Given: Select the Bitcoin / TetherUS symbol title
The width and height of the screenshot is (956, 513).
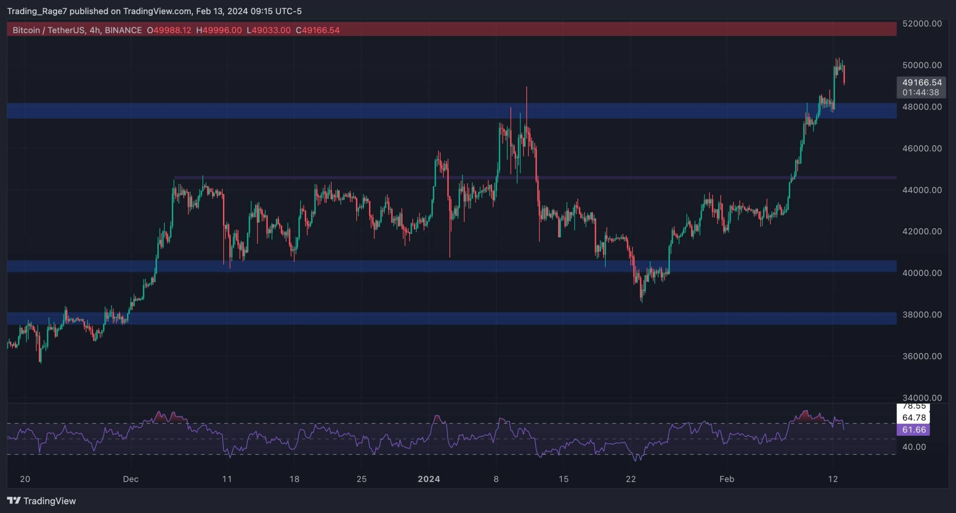Looking at the screenshot, I should pyautogui.click(x=48, y=30).
